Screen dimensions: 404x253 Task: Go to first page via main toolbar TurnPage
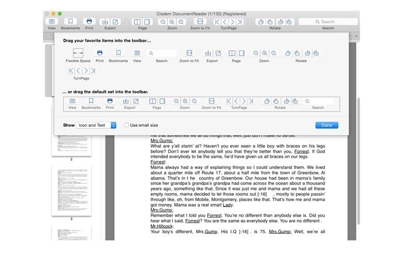click(x=217, y=22)
